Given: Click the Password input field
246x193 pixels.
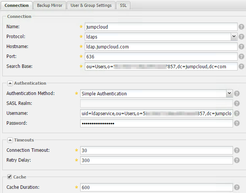Looking at the screenshot, I should (156, 123).
